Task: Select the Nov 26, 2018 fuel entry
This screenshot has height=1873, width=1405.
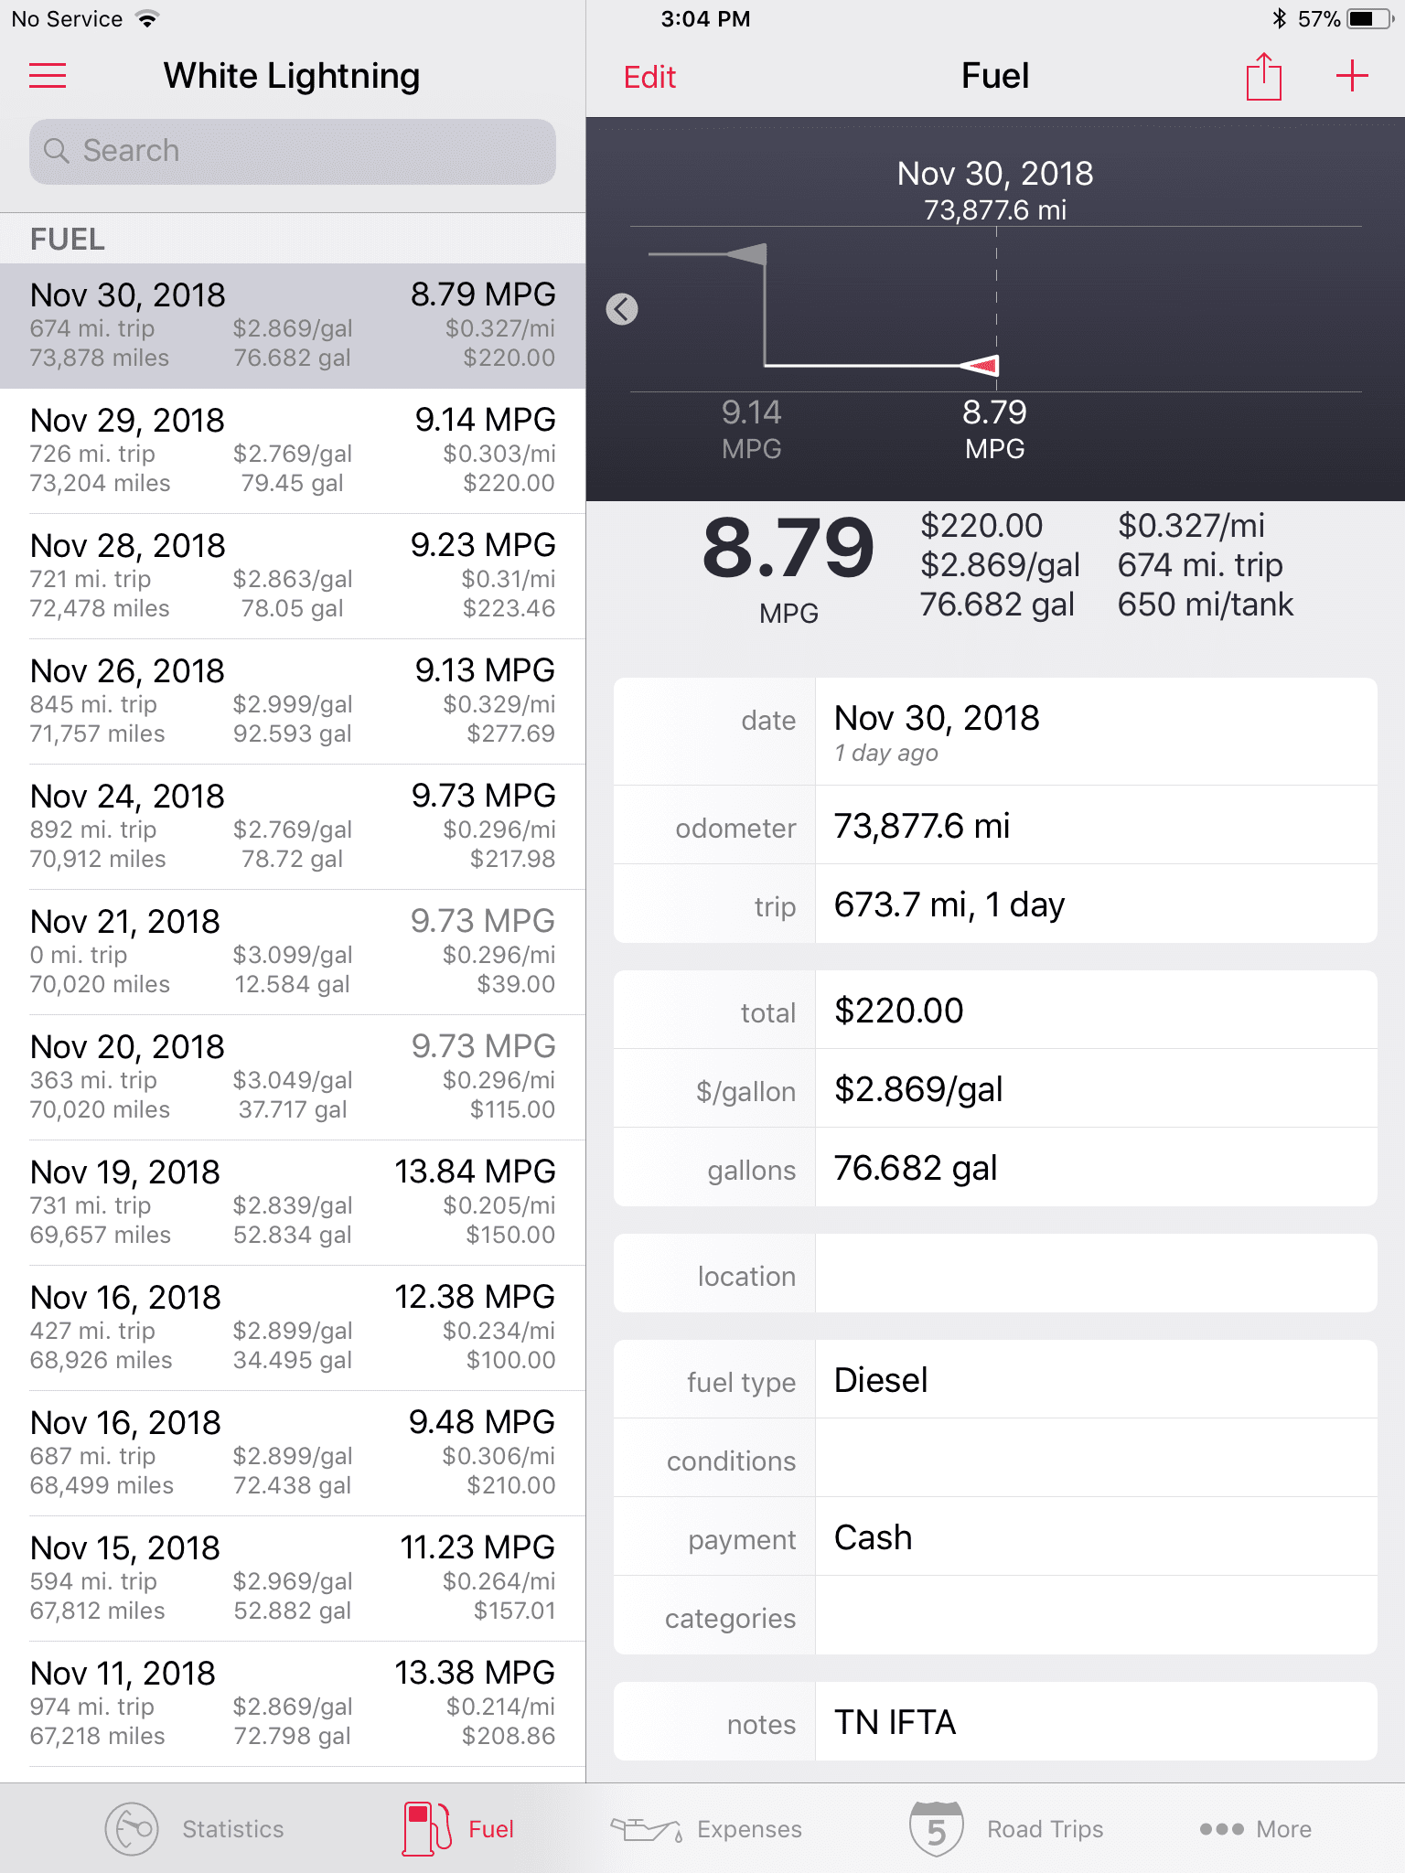Action: (293, 701)
